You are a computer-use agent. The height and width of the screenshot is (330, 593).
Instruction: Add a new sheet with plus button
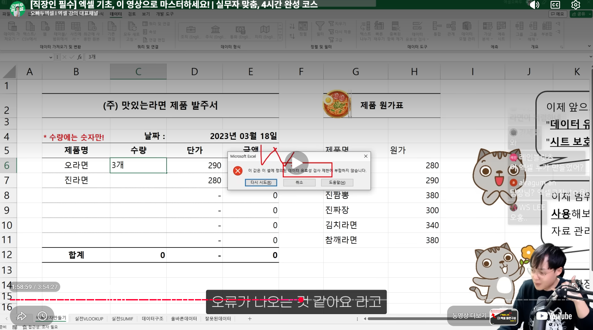pyautogui.click(x=250, y=319)
